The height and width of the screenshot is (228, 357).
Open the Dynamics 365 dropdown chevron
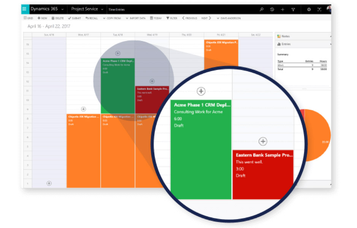[62, 9]
